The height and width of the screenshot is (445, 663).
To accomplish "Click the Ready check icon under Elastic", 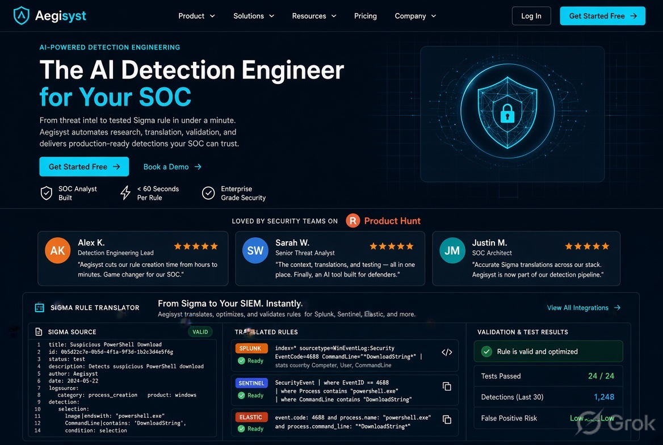I will click(241, 429).
